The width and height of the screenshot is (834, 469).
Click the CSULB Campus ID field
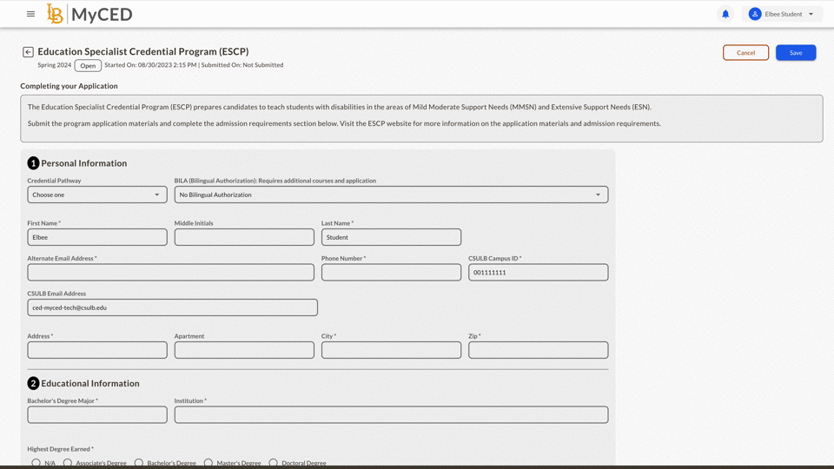539,272
